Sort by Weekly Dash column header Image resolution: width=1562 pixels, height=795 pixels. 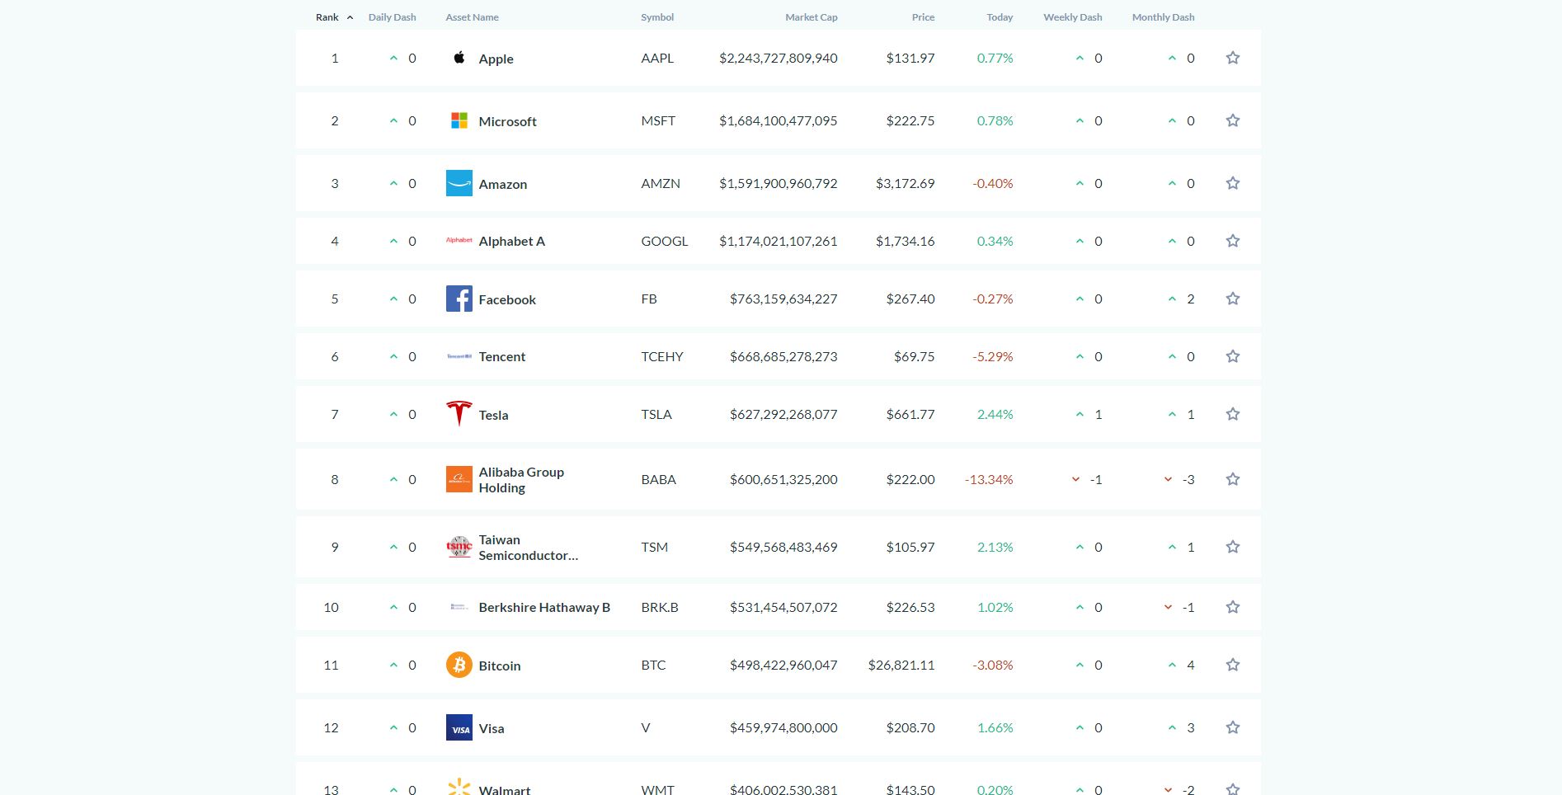point(1073,17)
